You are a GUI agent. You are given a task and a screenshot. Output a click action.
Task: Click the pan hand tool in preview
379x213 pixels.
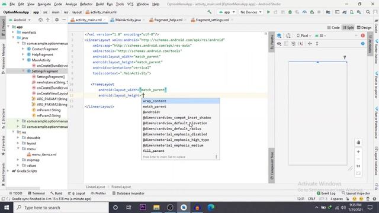pyautogui.click(x=358, y=143)
